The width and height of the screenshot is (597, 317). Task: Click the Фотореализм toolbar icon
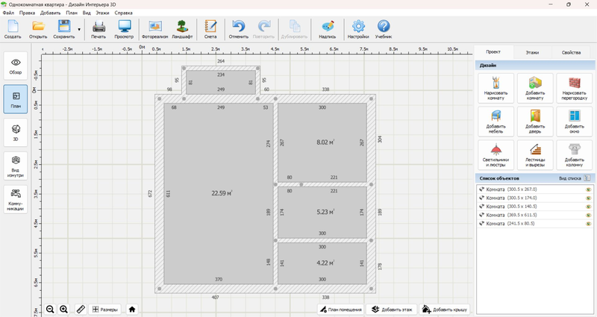[154, 29]
